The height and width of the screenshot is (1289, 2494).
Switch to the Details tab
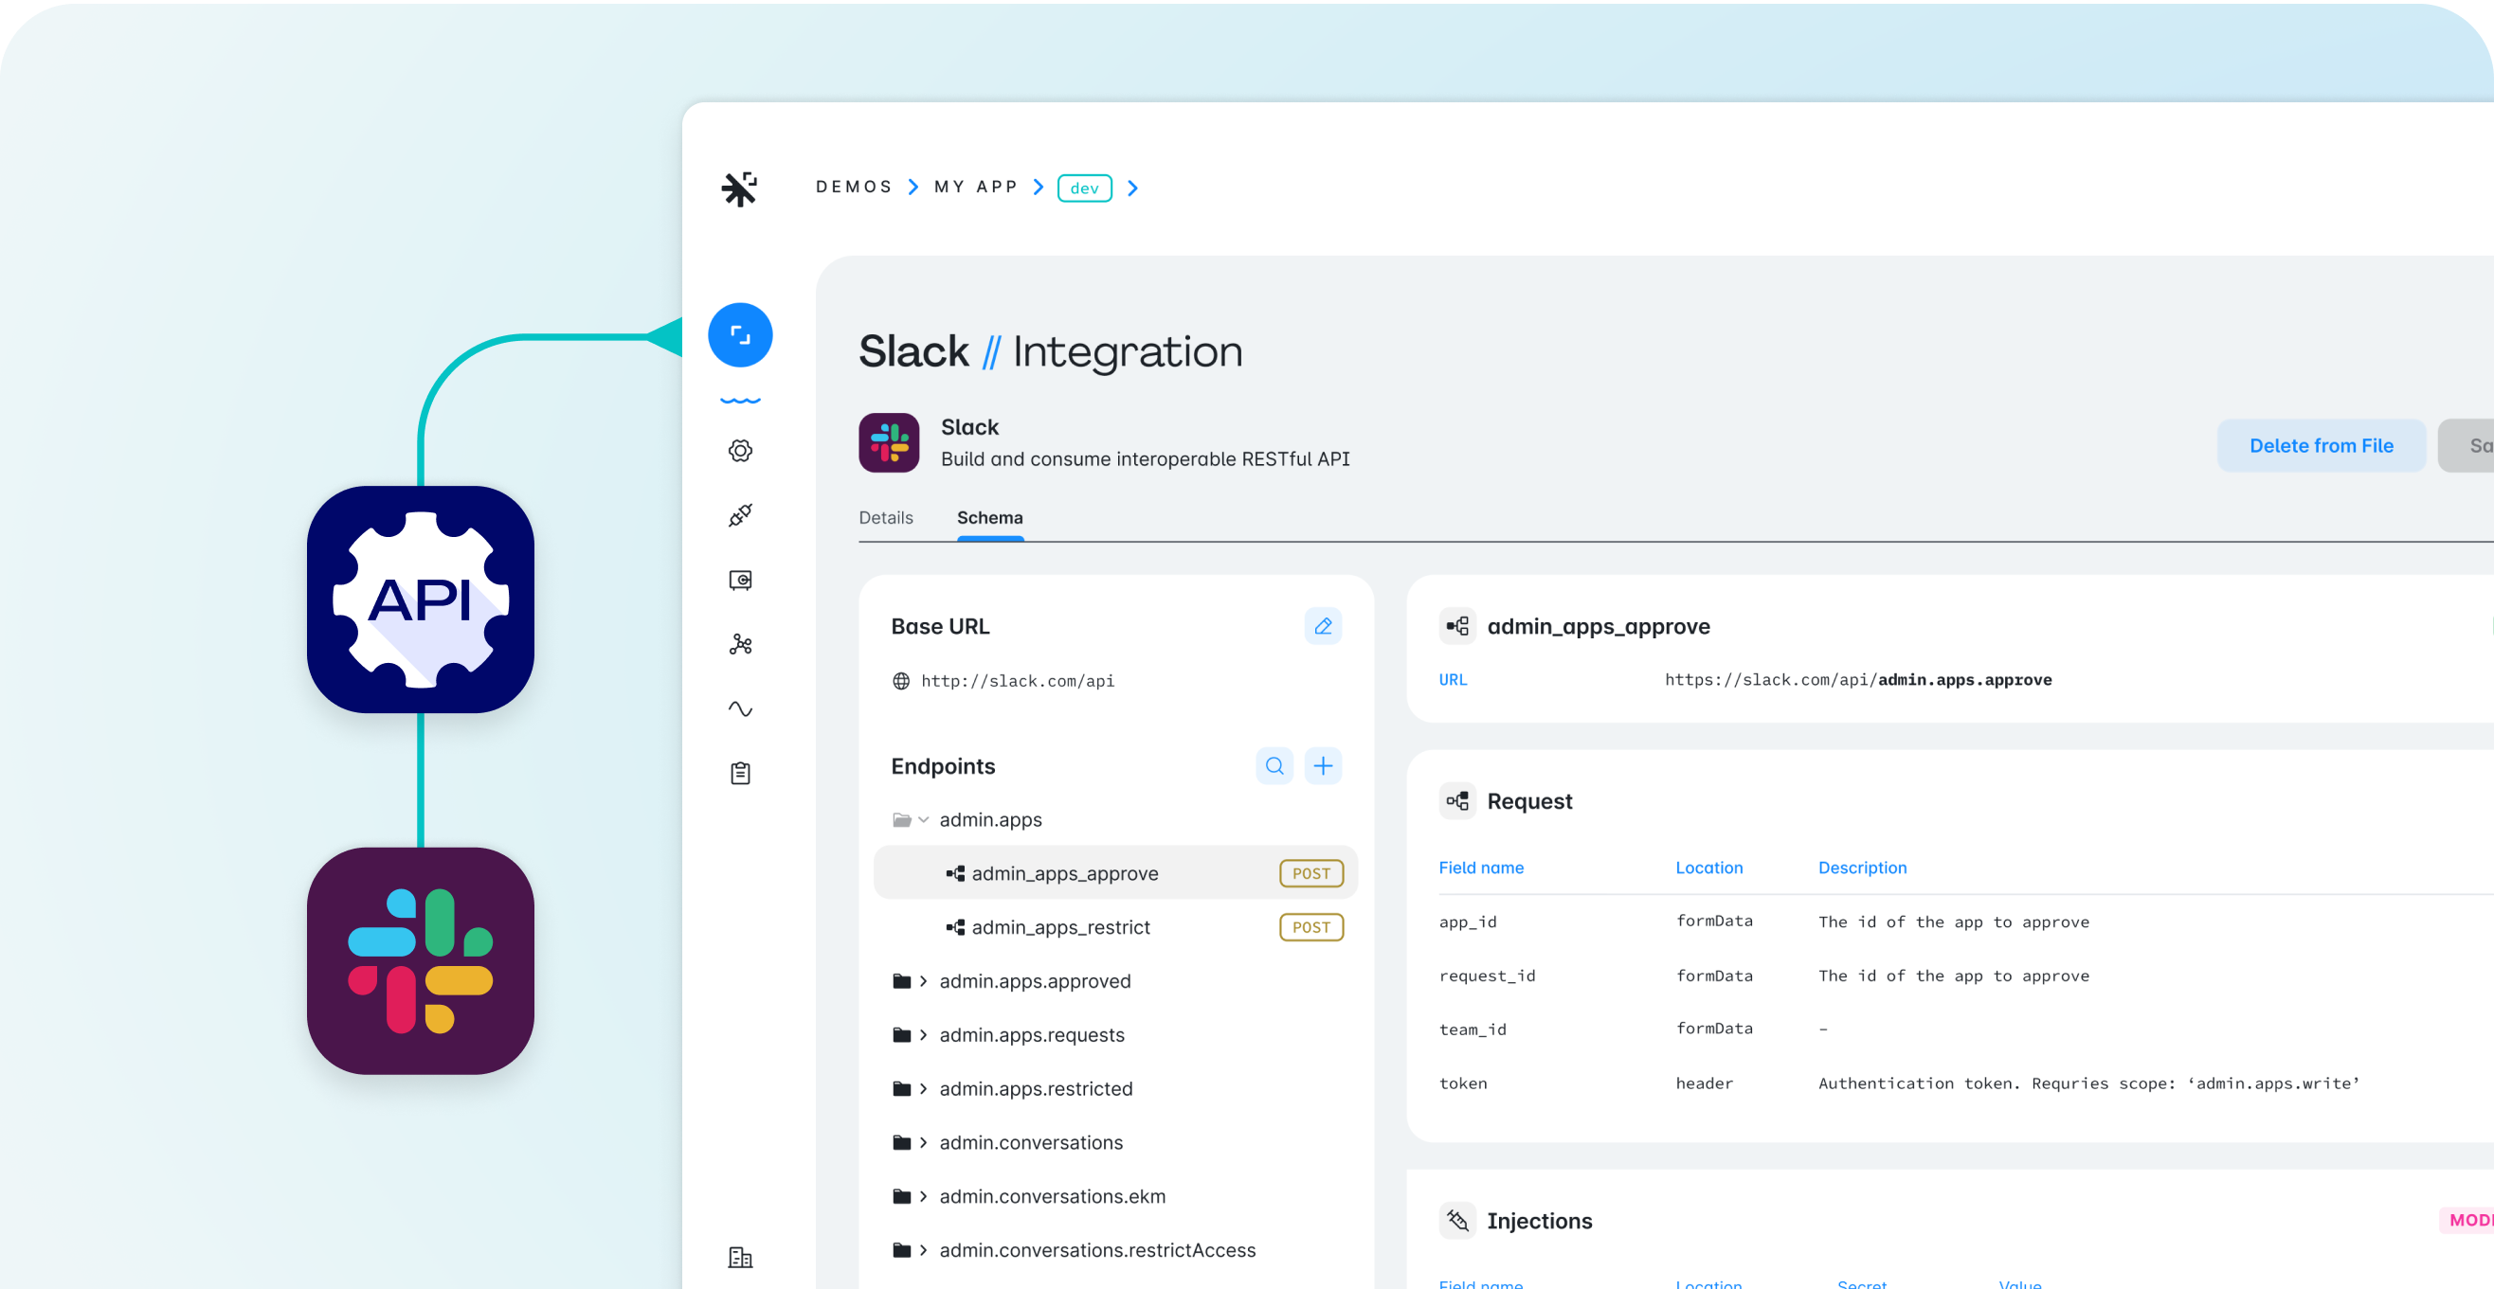885,518
